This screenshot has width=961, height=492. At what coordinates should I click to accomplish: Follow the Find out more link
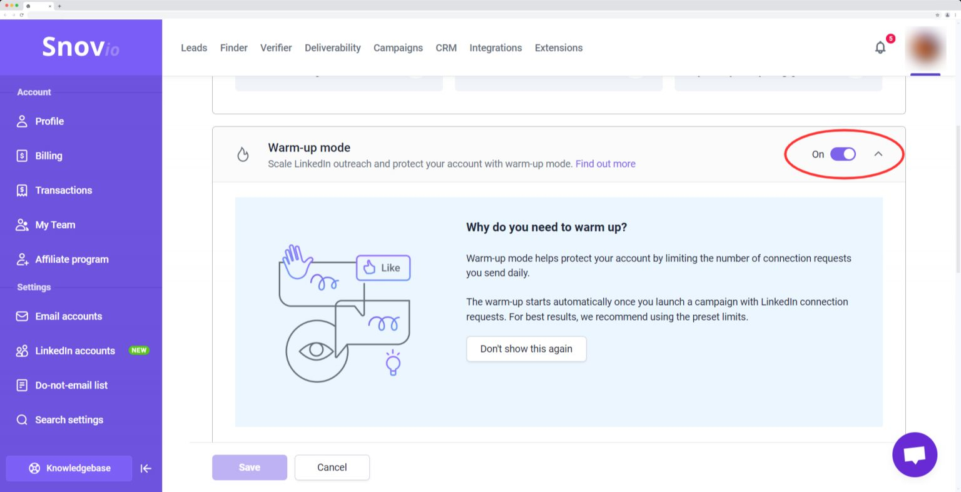pyautogui.click(x=606, y=164)
